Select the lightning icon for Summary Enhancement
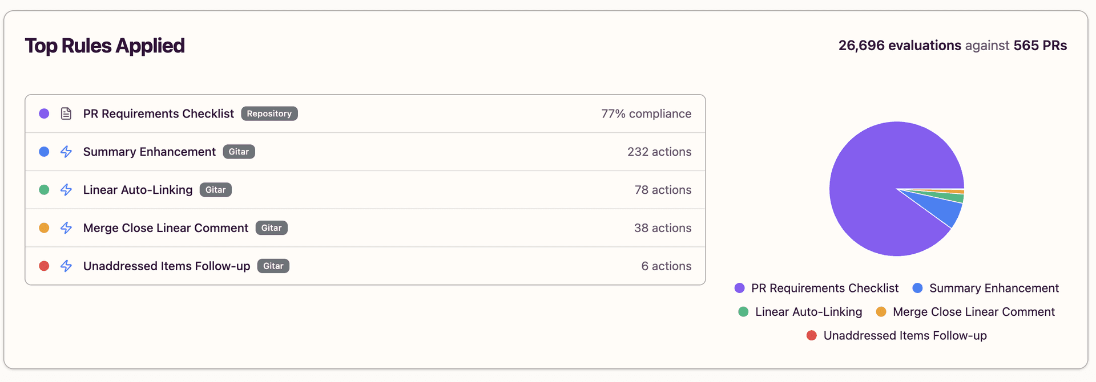The image size is (1096, 382). [x=66, y=152]
